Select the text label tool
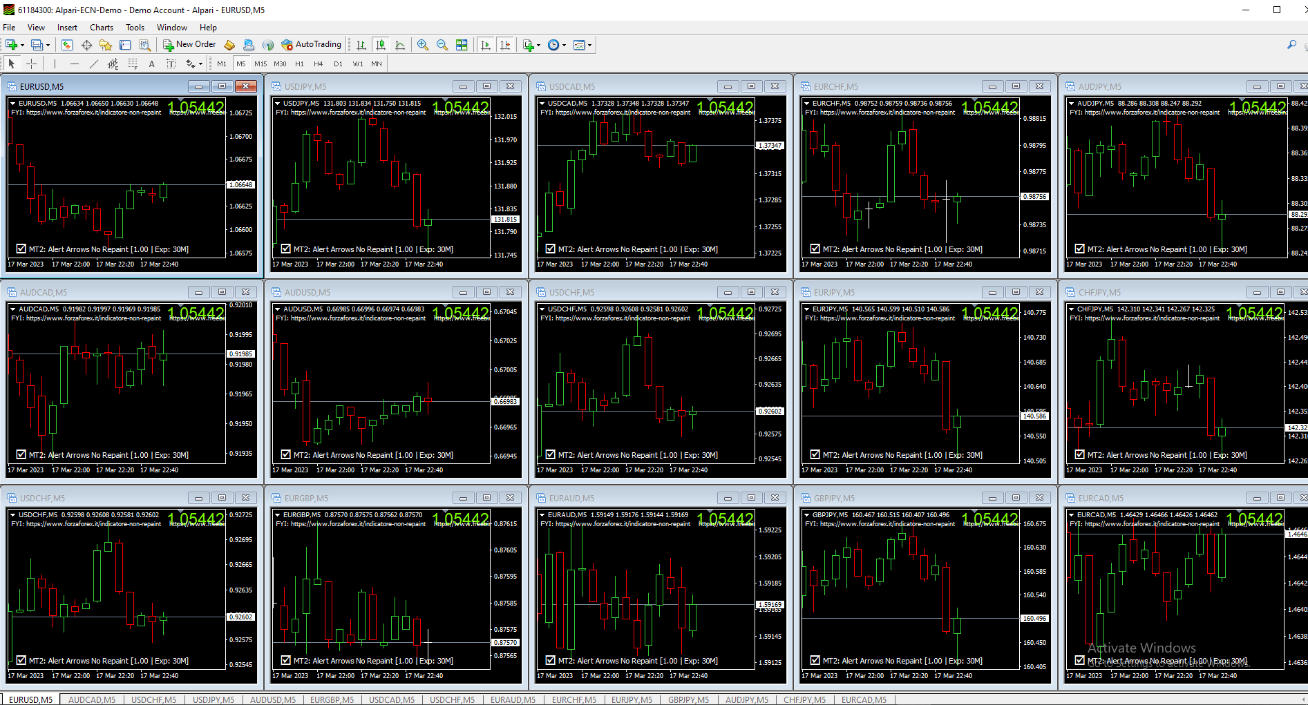The width and height of the screenshot is (1308, 705). [x=171, y=64]
